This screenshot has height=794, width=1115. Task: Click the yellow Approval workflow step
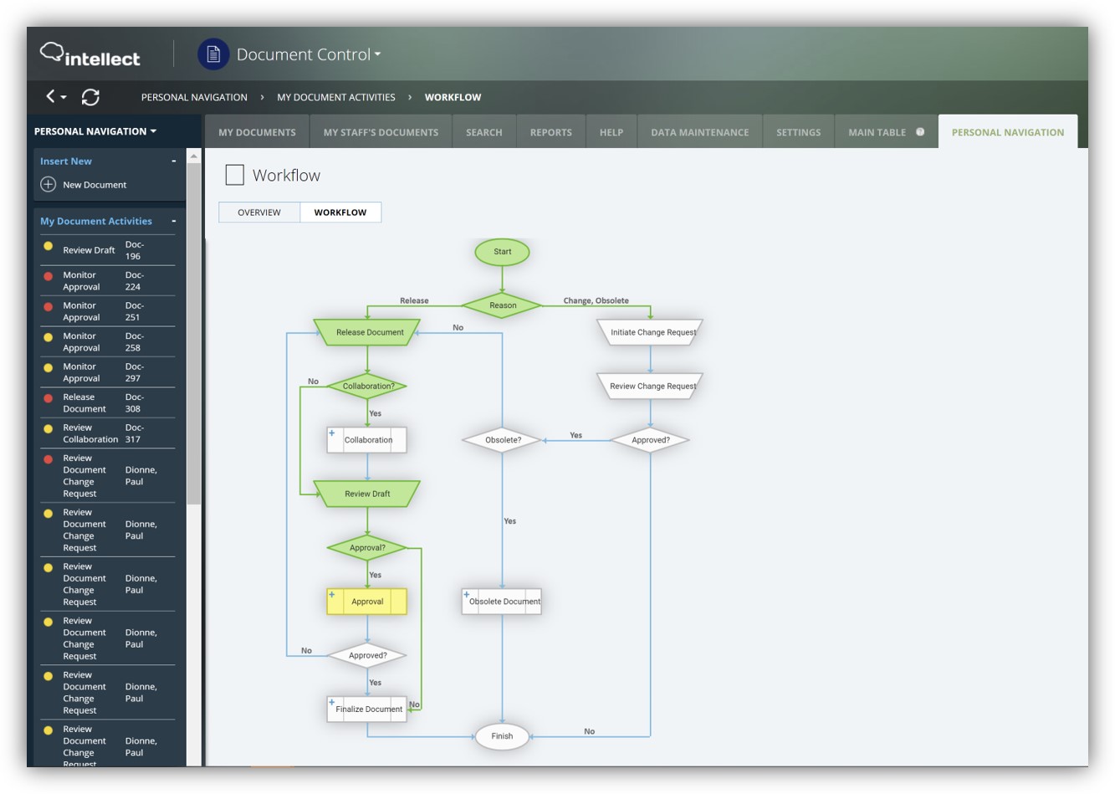367,602
